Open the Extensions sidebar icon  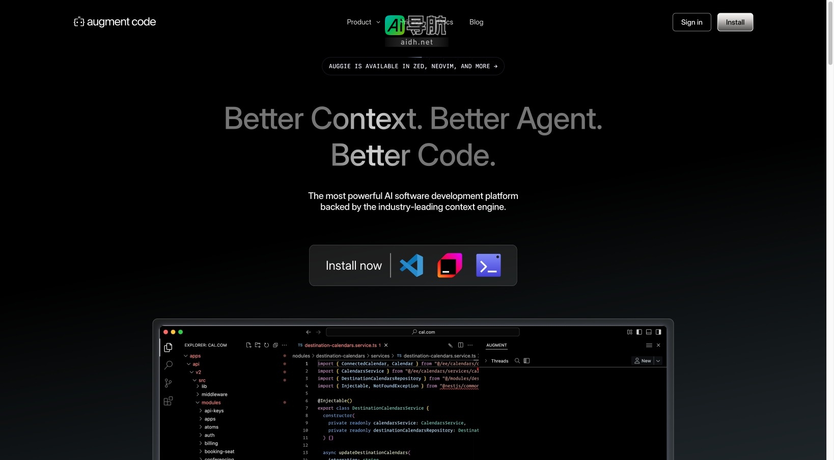[168, 401]
